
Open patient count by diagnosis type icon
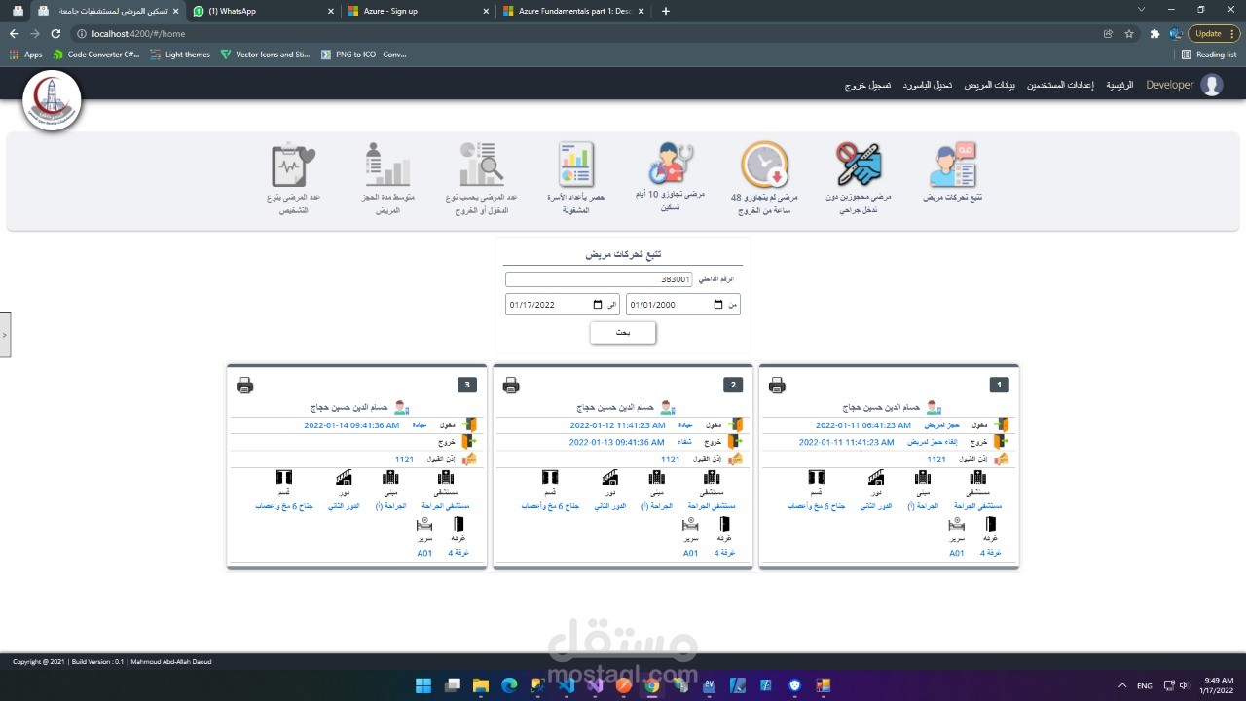pos(294,165)
